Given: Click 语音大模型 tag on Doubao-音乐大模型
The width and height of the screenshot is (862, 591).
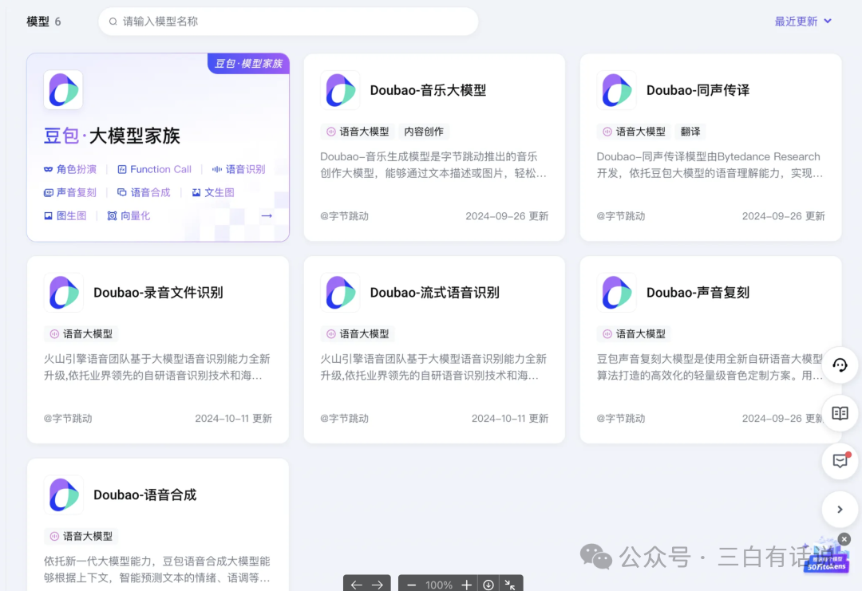Looking at the screenshot, I should point(358,132).
